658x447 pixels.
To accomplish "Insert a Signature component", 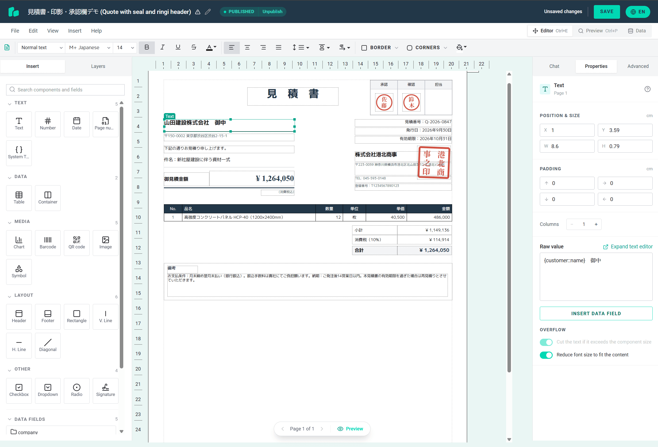I will pos(106,390).
